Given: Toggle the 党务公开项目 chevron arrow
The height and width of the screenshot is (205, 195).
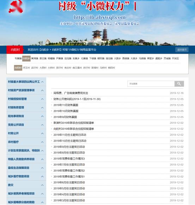Looking at the screenshot, I should click(x=42, y=125).
